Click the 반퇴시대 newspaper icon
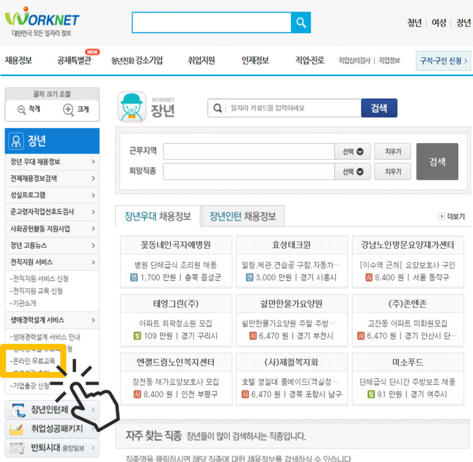This screenshot has width=473, height=462. (17, 448)
